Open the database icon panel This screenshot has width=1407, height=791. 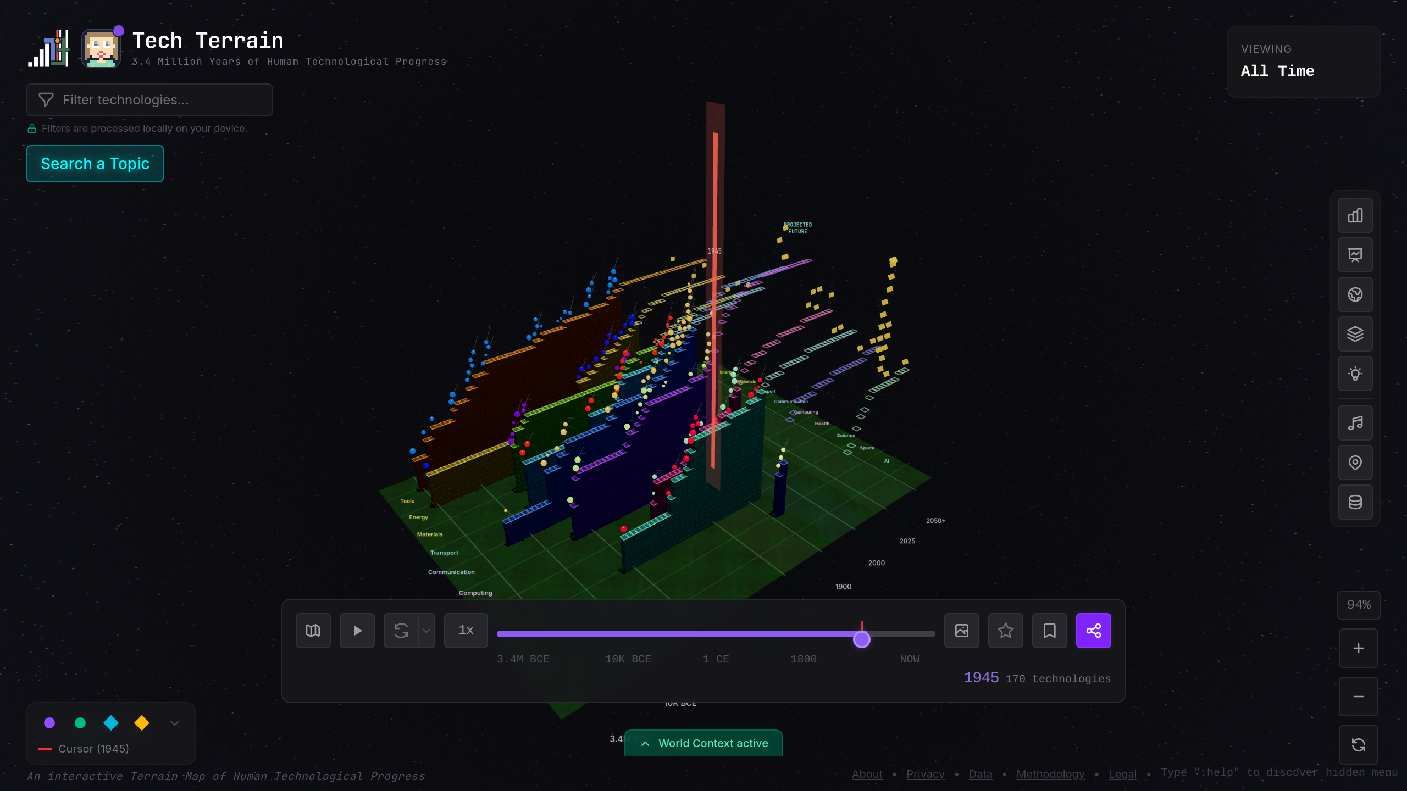tap(1355, 502)
